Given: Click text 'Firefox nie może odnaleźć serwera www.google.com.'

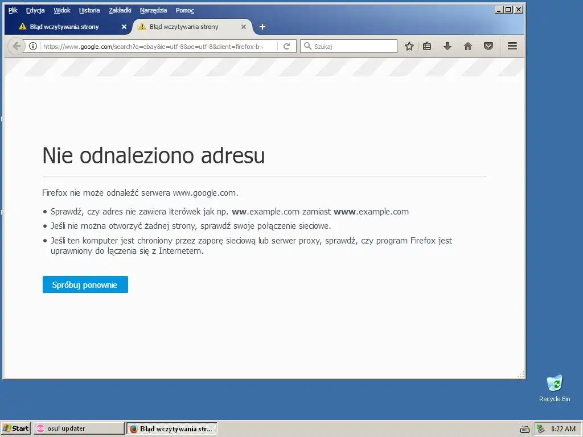Looking at the screenshot, I should pos(140,193).
